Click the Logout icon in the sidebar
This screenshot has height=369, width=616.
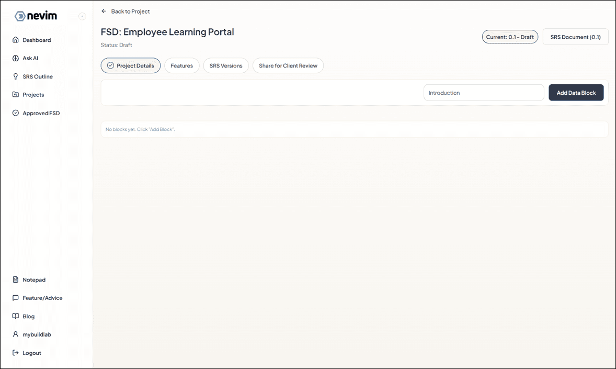(16, 353)
